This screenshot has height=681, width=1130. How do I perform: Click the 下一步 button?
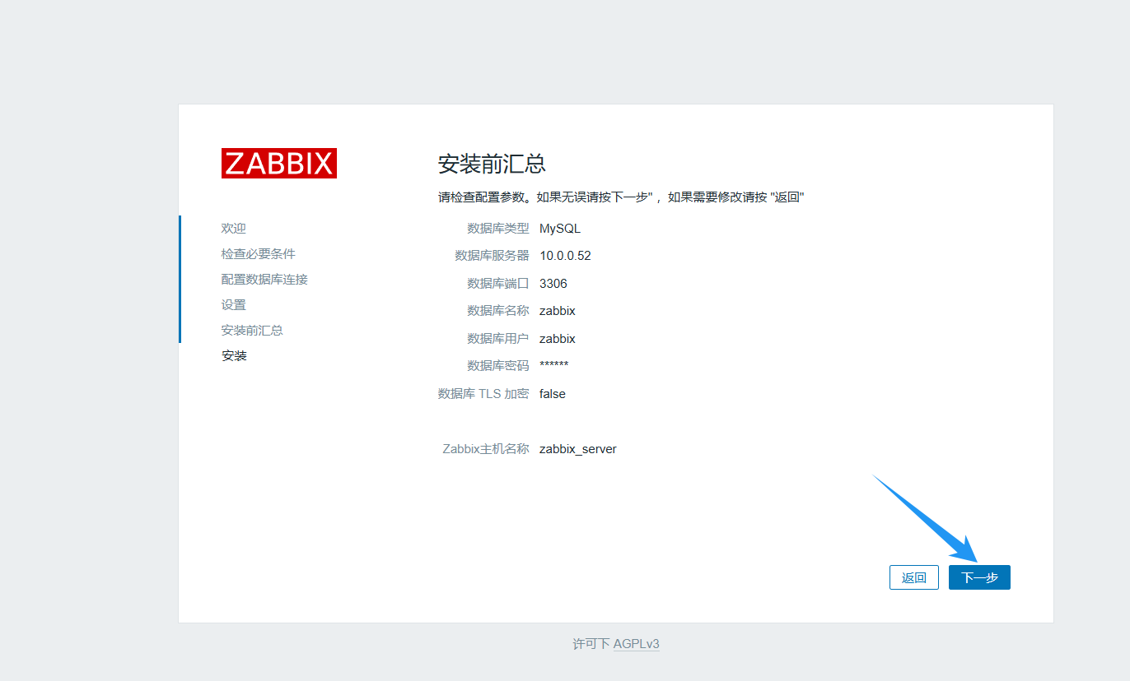coord(979,577)
